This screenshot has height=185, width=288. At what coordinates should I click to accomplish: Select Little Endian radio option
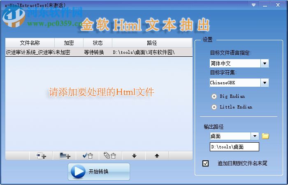click(214, 107)
